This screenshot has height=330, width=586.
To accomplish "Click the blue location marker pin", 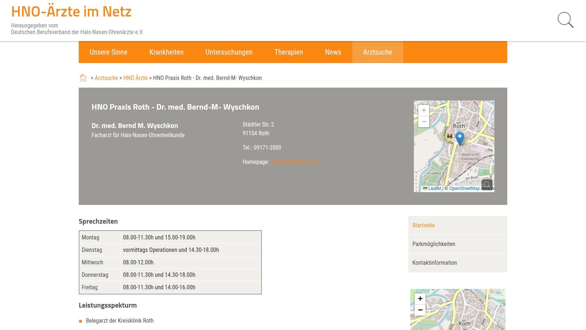I will tap(460, 139).
